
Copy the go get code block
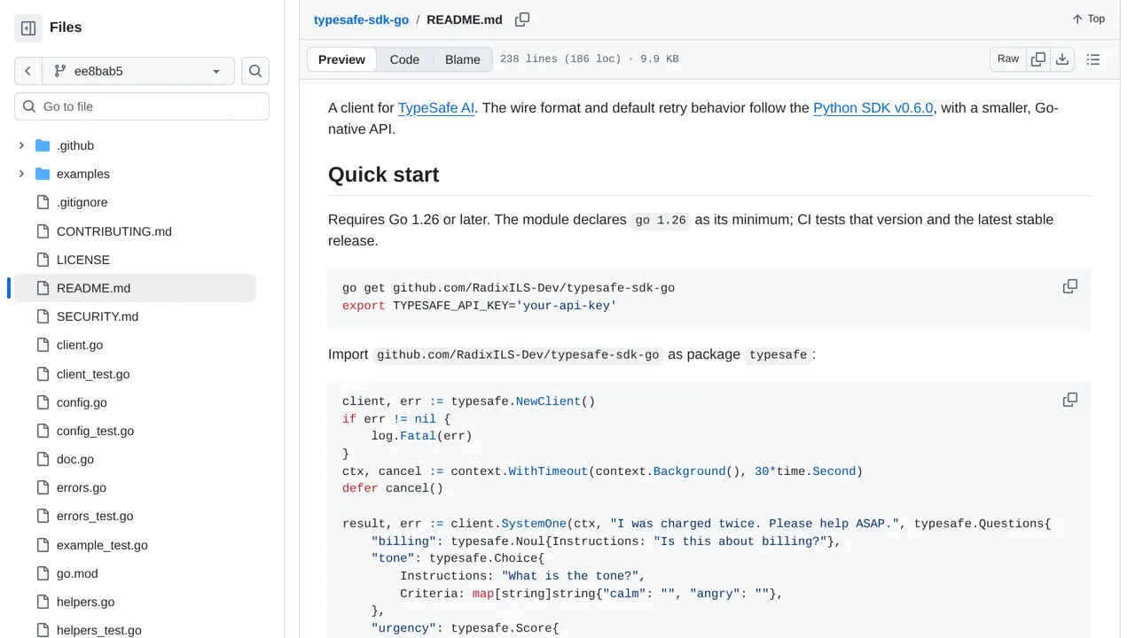1070,286
